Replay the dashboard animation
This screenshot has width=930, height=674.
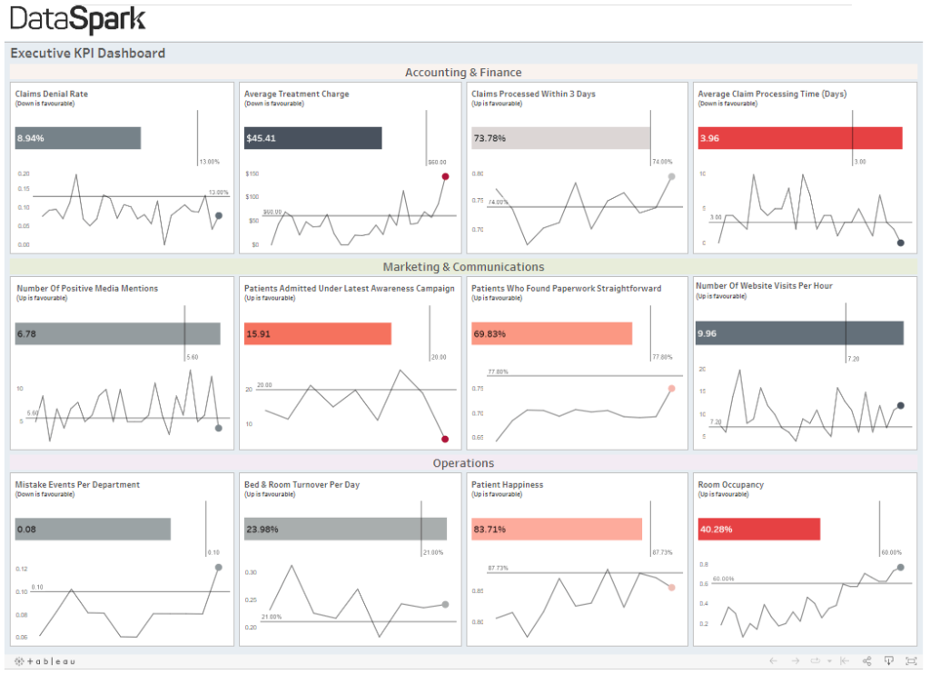814,660
